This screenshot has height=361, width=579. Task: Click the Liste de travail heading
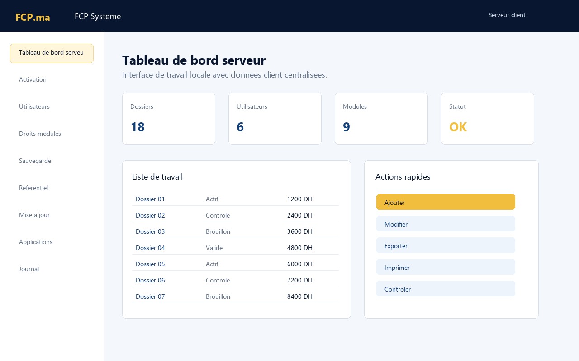pyautogui.click(x=157, y=177)
